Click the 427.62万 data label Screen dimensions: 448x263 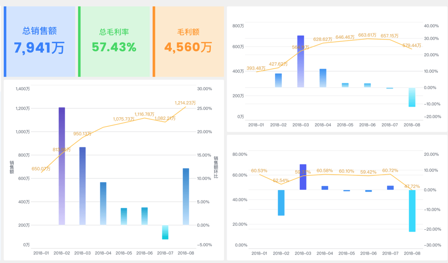(278, 64)
